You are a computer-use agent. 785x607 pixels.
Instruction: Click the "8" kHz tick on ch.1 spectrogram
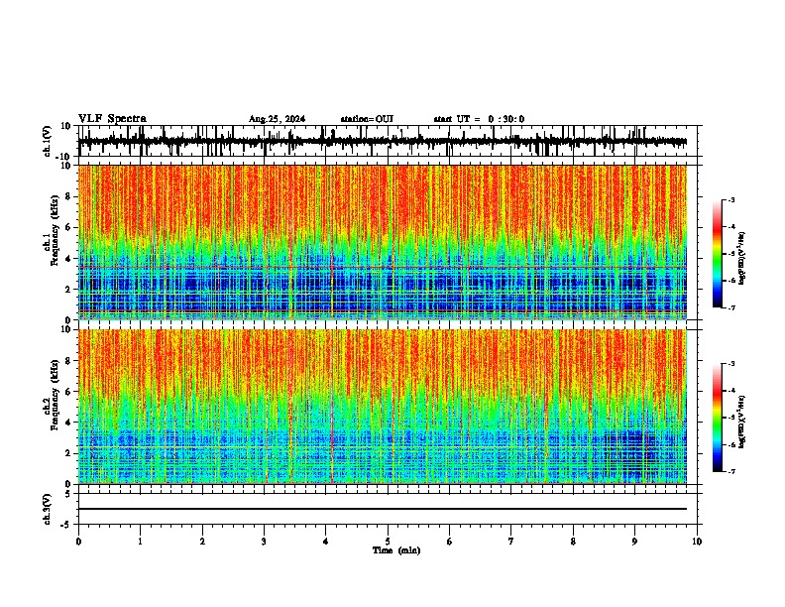point(68,196)
